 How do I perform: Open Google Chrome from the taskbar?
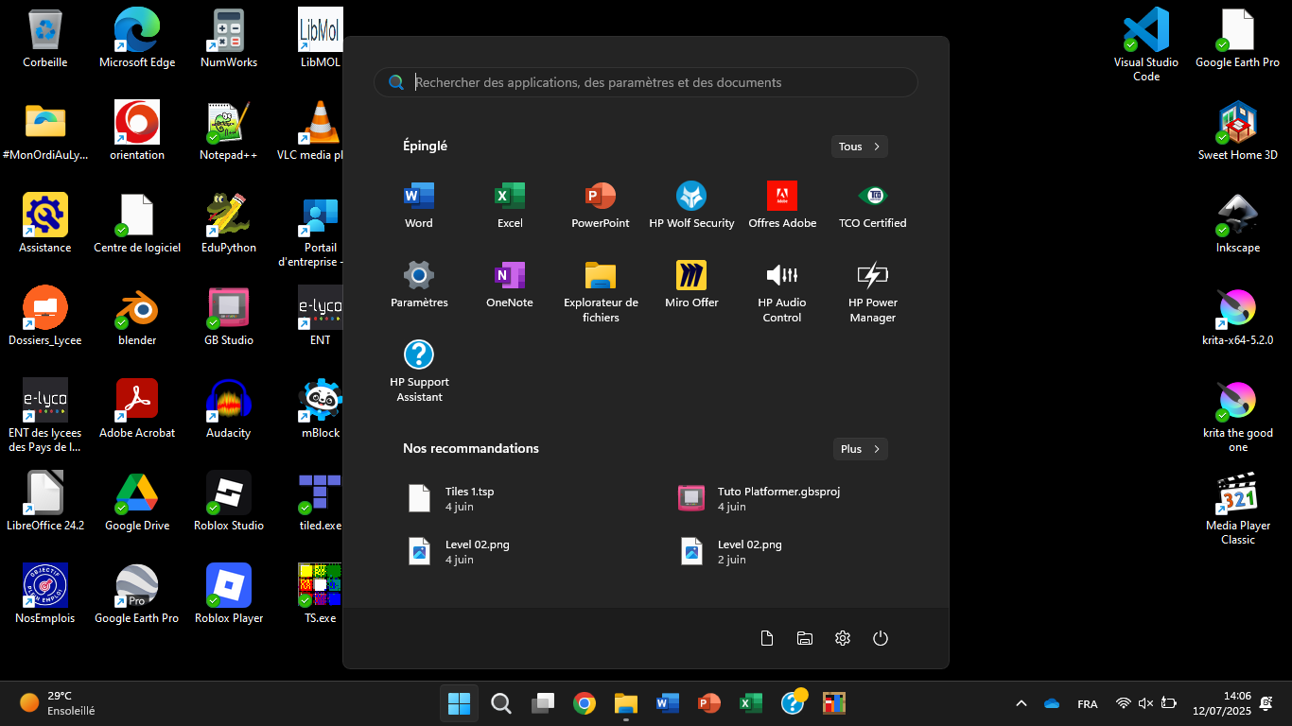585,703
